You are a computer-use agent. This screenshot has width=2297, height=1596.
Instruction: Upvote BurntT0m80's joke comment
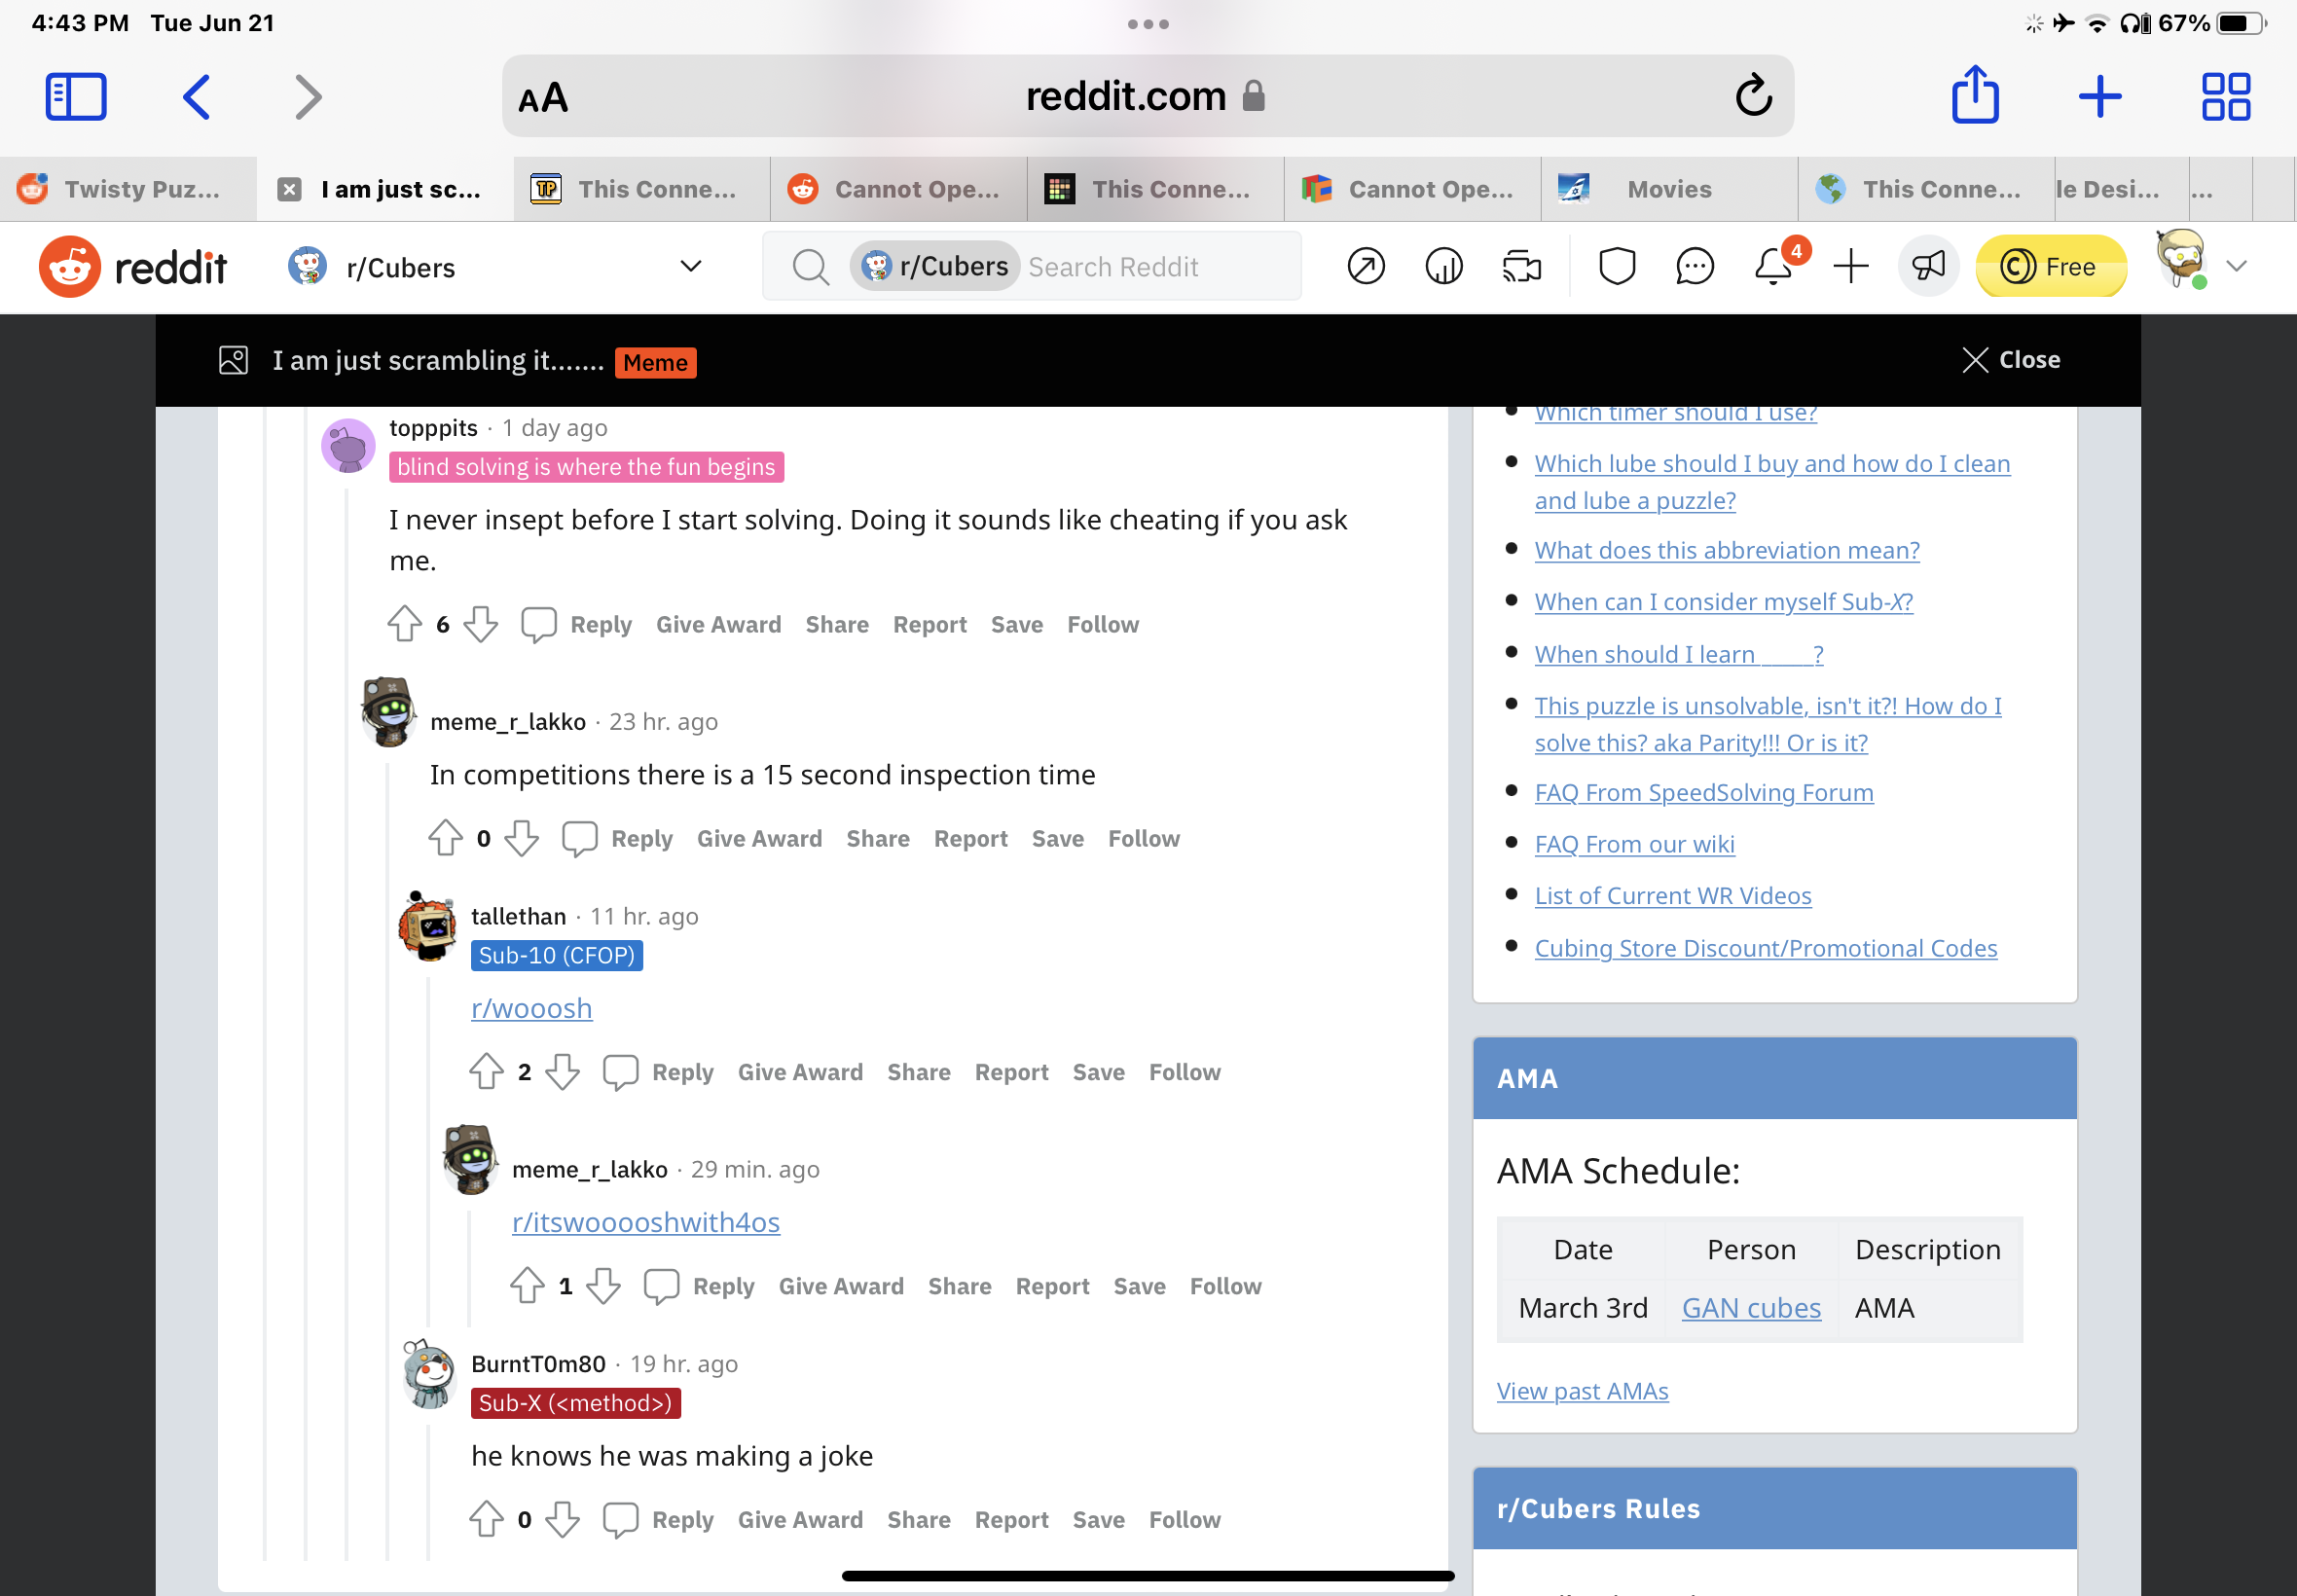487,1519
